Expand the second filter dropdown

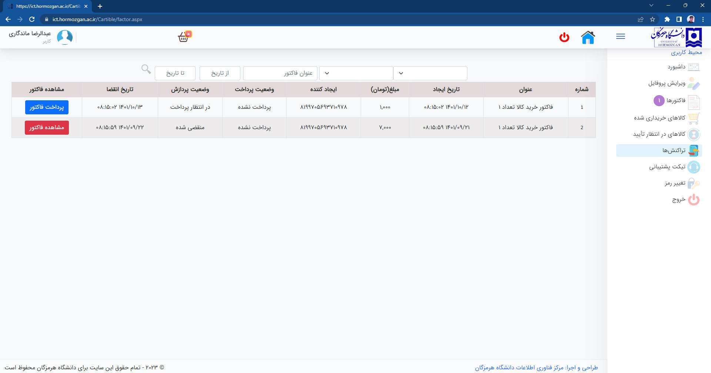pyautogui.click(x=356, y=73)
